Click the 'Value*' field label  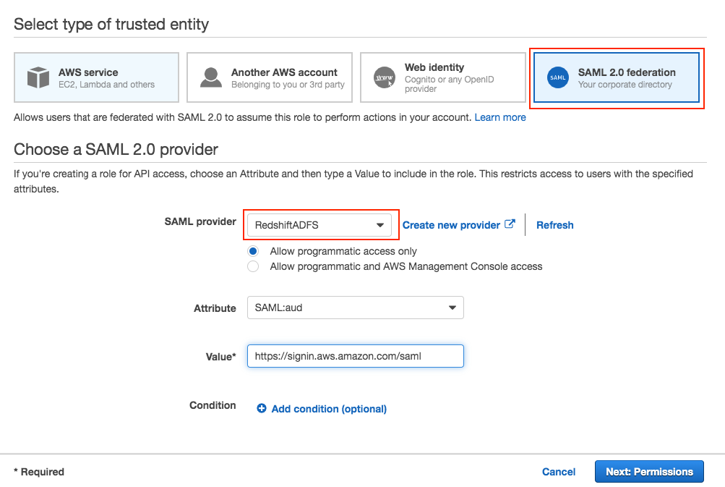pos(220,357)
